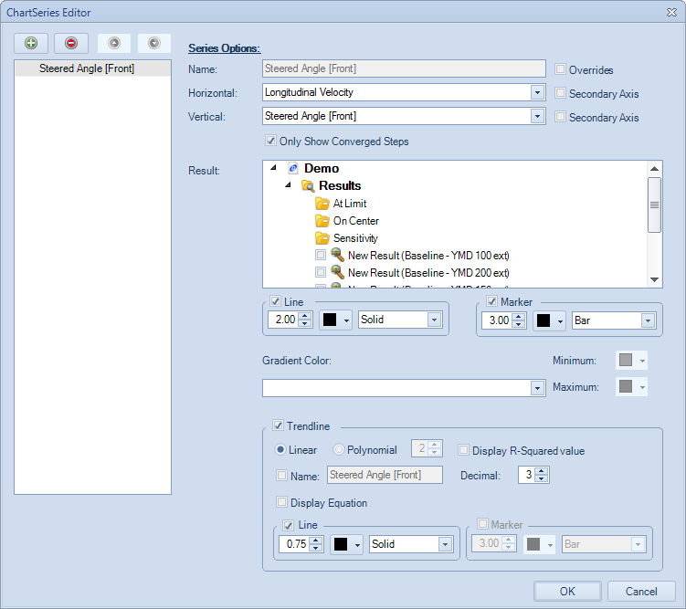The width and height of the screenshot is (686, 609).
Task: Open the Vertical Steered Angle dropdown
Action: 537,116
